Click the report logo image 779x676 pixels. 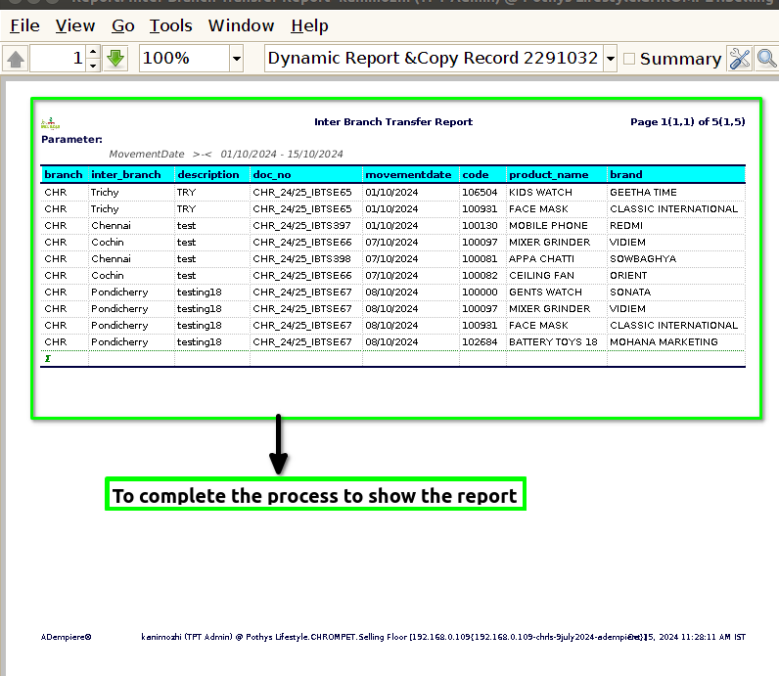click(x=50, y=123)
